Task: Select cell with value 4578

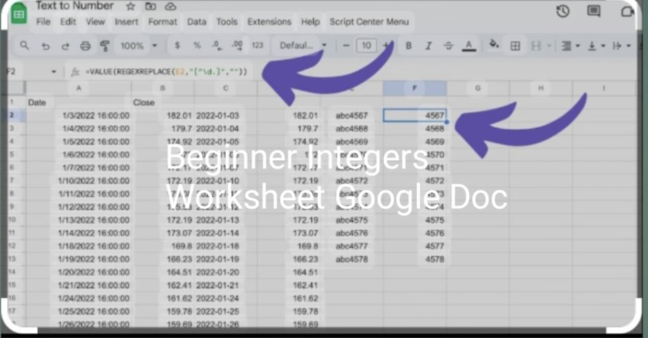Action: click(415, 260)
